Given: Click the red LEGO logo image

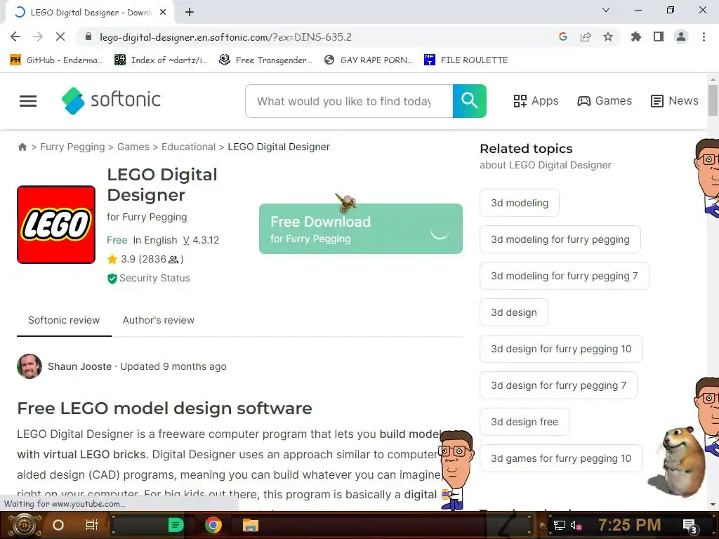Looking at the screenshot, I should pyautogui.click(x=56, y=225).
